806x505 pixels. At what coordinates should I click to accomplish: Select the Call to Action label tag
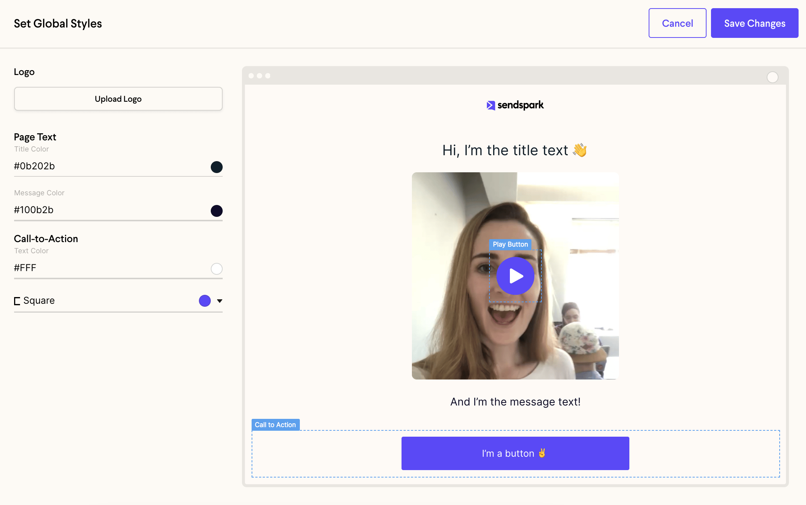pos(275,425)
